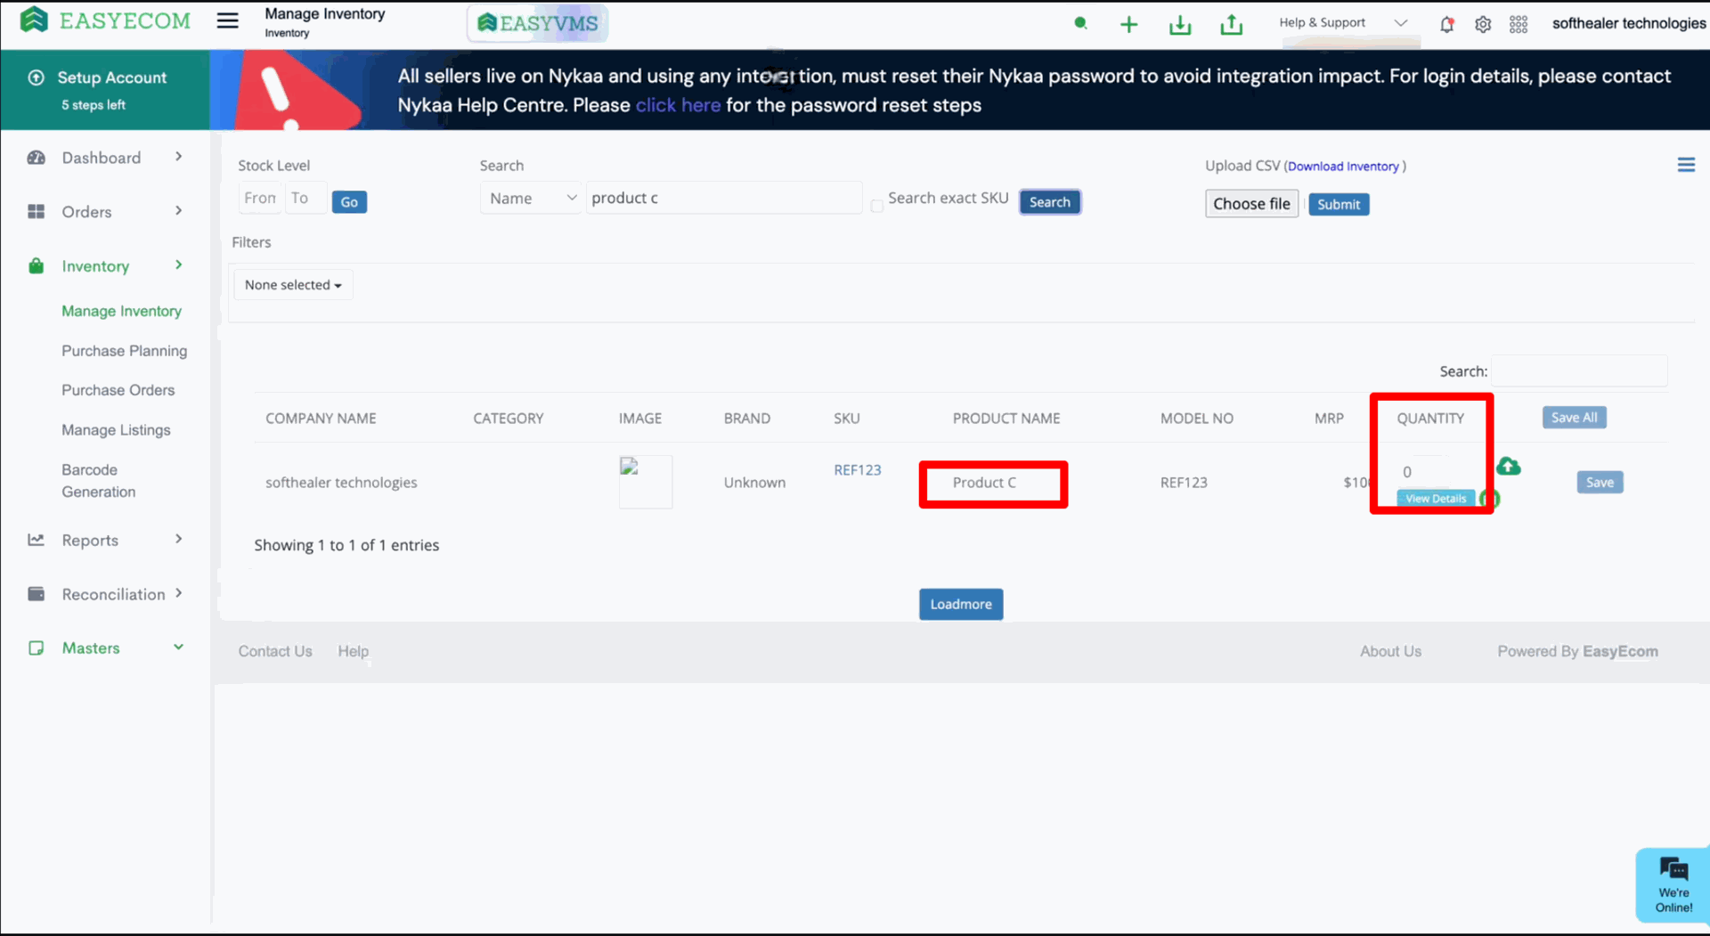The image size is (1710, 936).
Task: Click the Save All button
Action: click(1574, 418)
